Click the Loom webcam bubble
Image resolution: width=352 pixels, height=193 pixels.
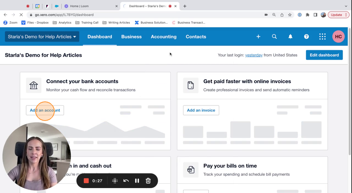coord(36,157)
